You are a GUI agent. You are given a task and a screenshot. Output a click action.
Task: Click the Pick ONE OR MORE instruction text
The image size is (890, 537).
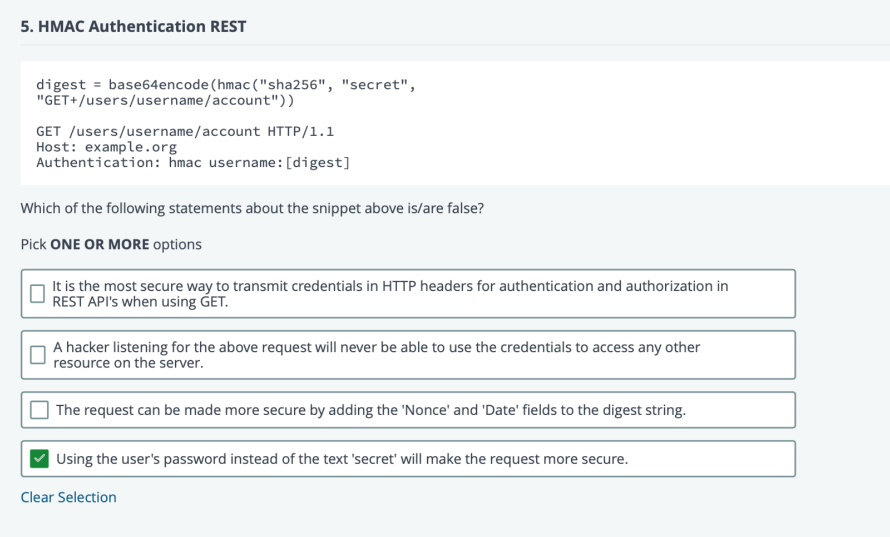111,244
